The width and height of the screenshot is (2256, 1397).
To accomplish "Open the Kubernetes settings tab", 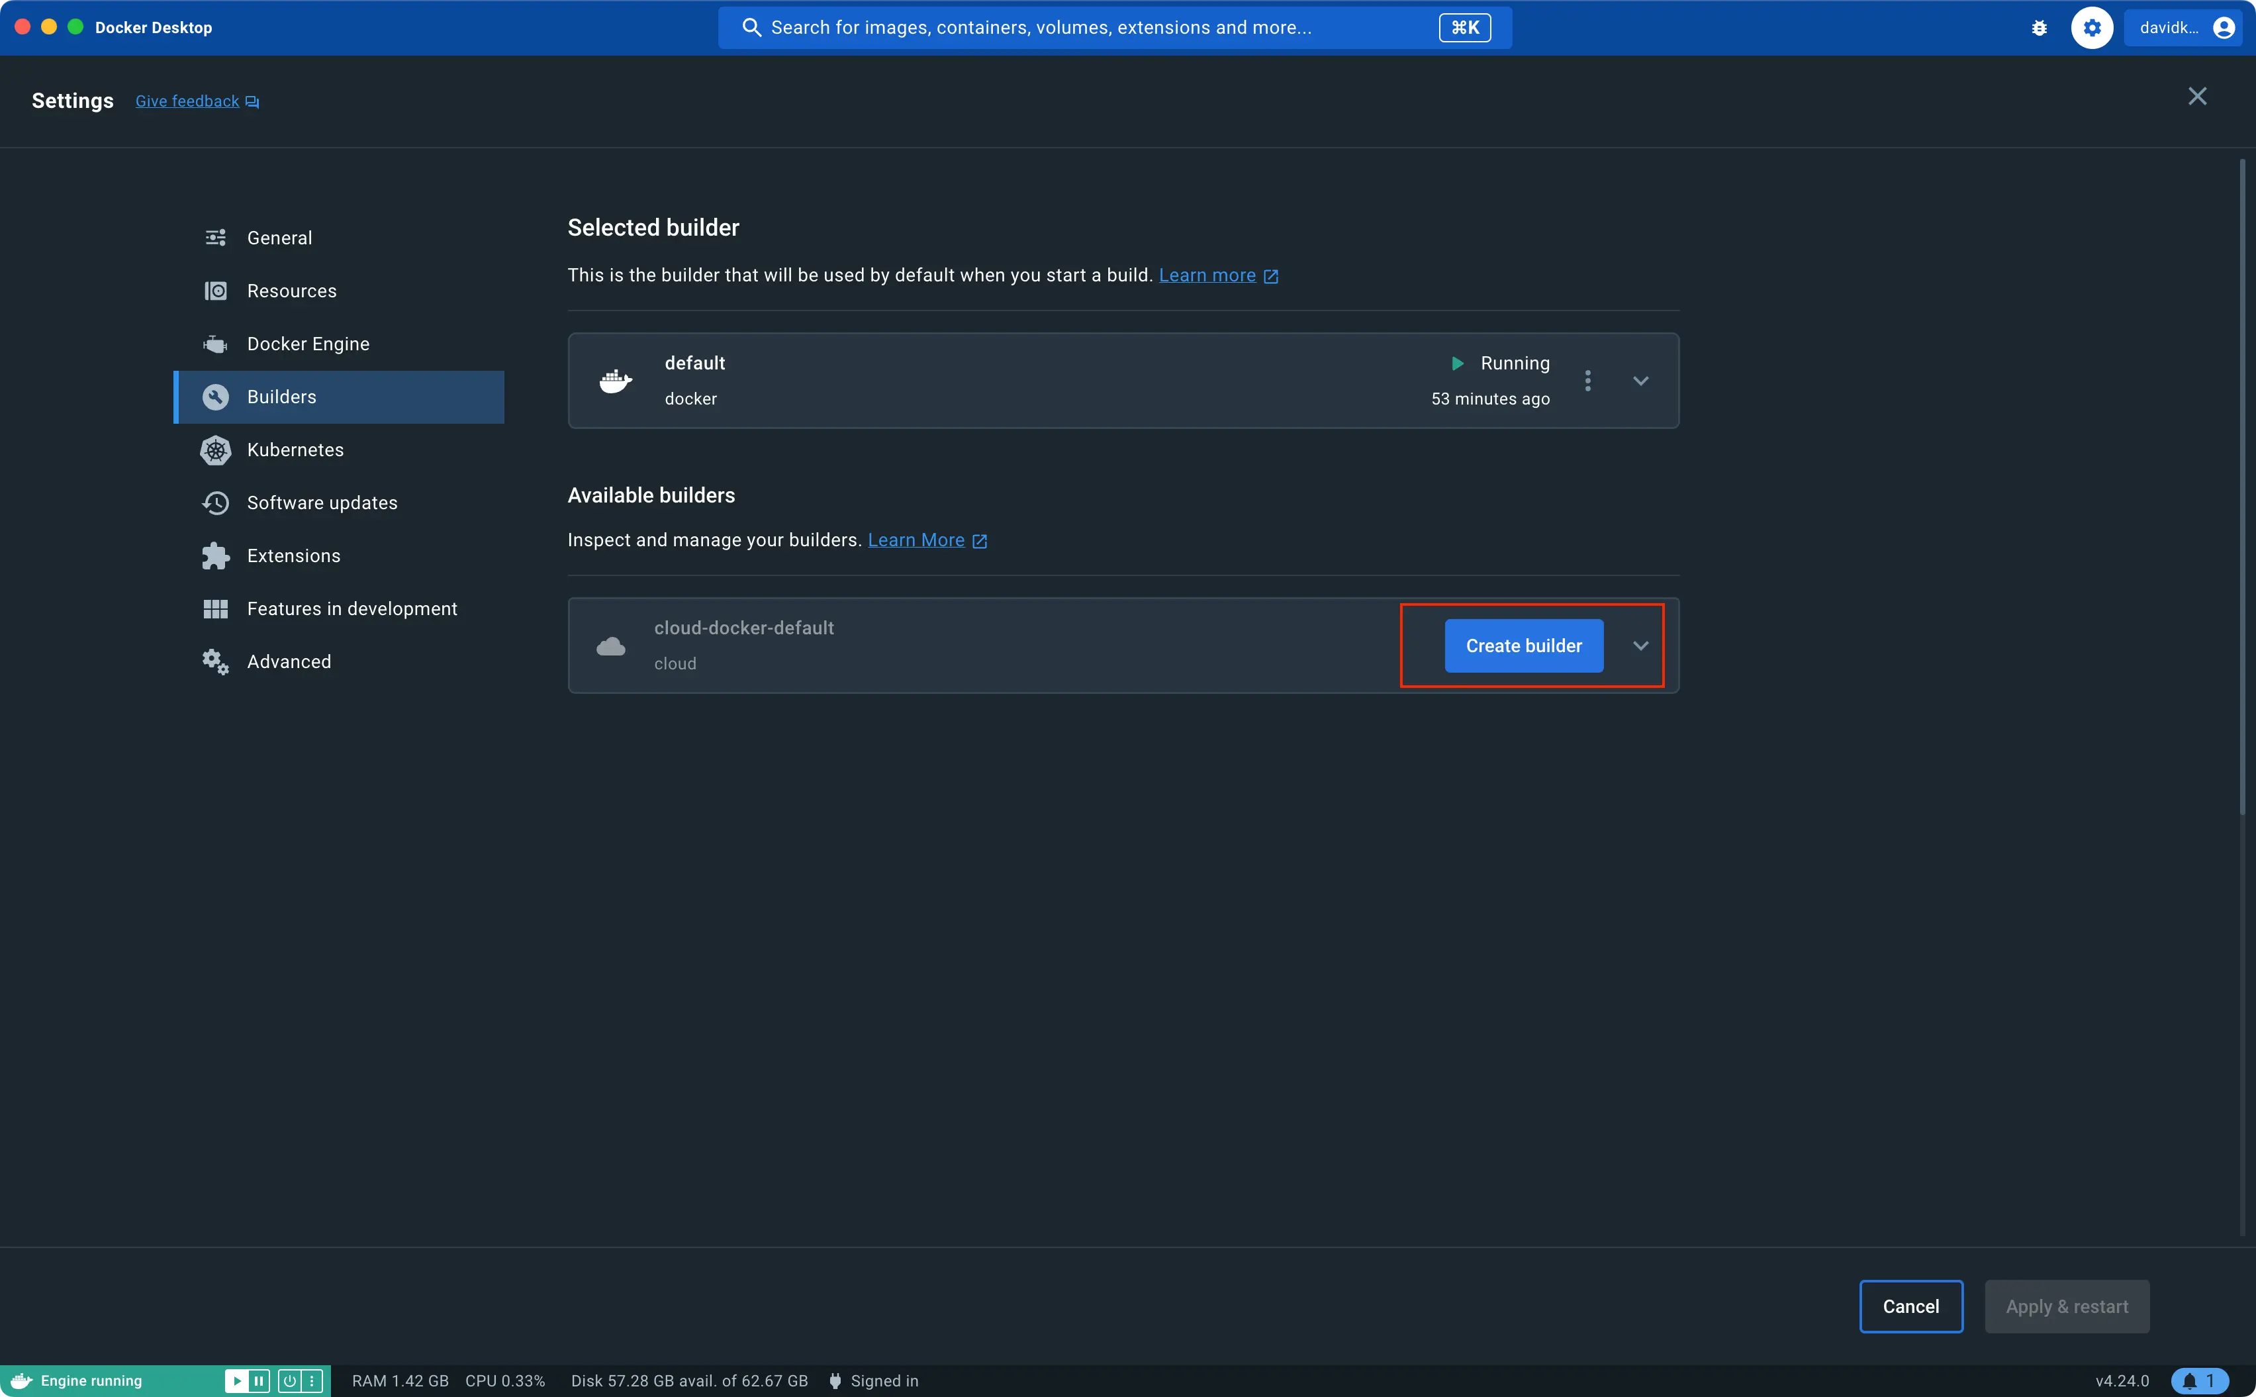I will (295, 450).
